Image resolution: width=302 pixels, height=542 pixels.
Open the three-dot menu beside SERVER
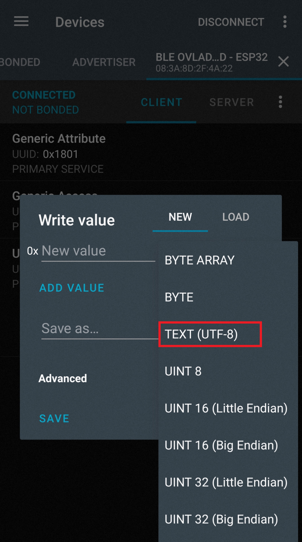(x=280, y=102)
